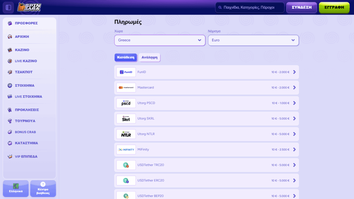
Task: Open the VIP ΕΠΙΠΕΔΑ crown icon
Action: point(10,157)
